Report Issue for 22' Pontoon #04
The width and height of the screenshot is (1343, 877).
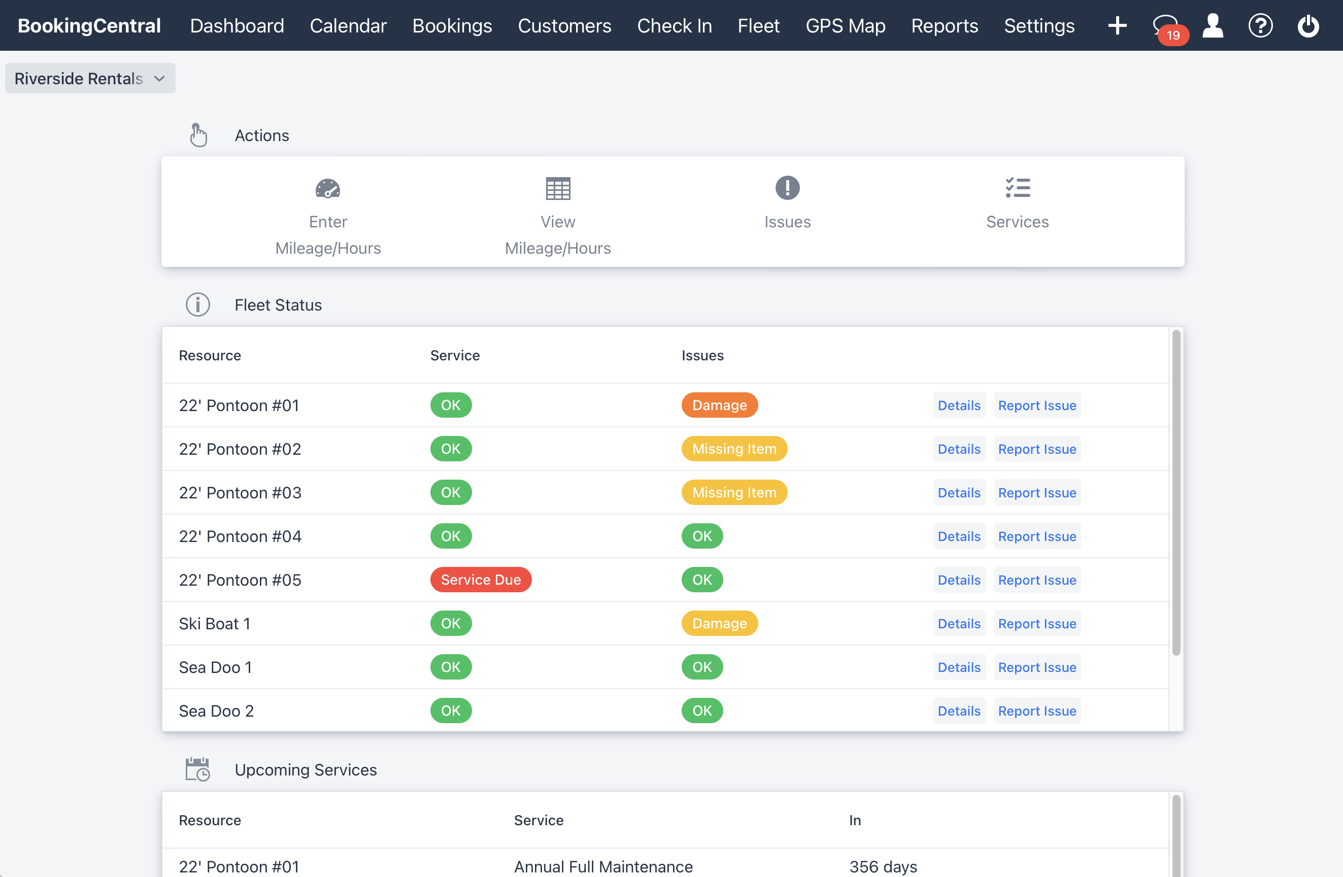point(1037,536)
